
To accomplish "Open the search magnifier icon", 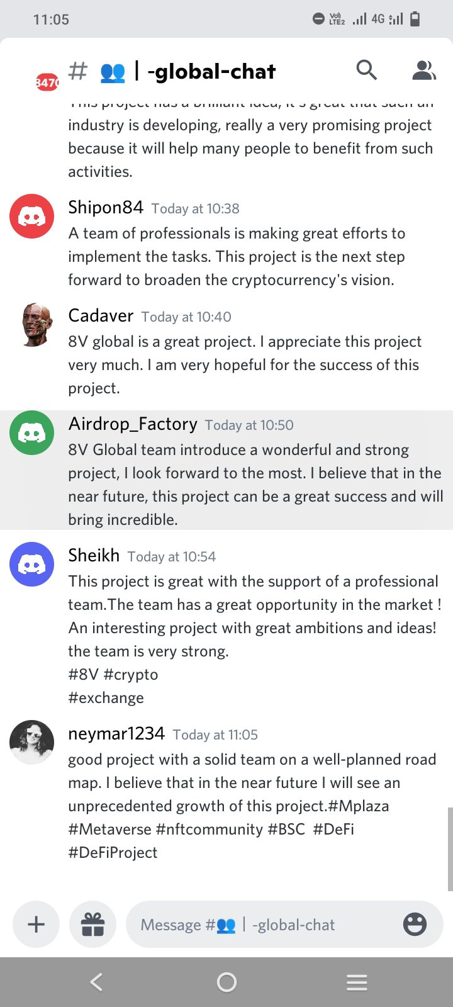I will tap(366, 70).
